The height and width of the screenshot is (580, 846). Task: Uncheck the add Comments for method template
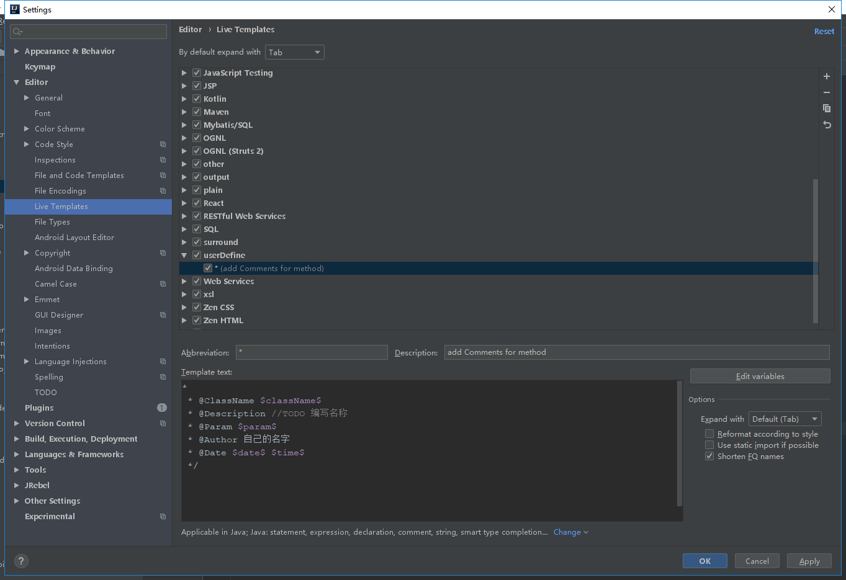[208, 268]
